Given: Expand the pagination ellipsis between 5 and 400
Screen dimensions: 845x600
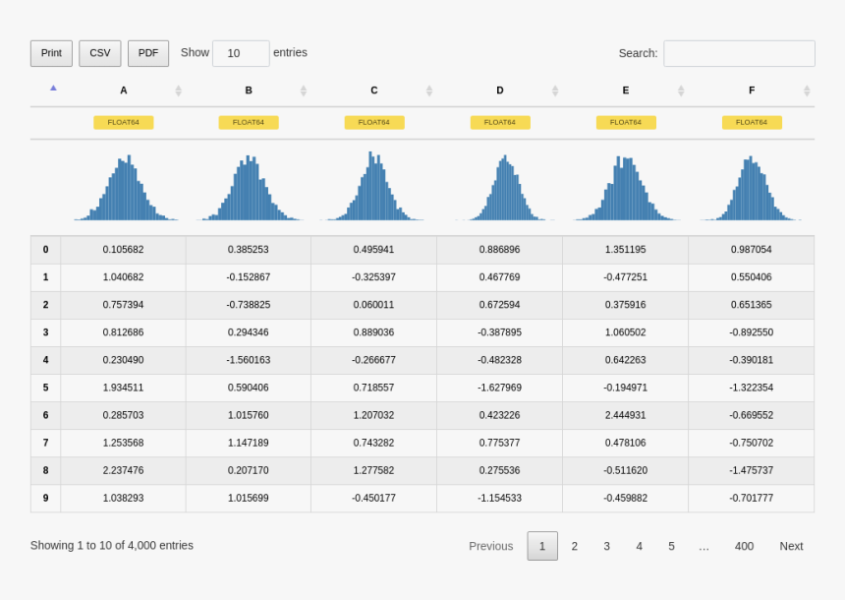Looking at the screenshot, I should 704,546.
